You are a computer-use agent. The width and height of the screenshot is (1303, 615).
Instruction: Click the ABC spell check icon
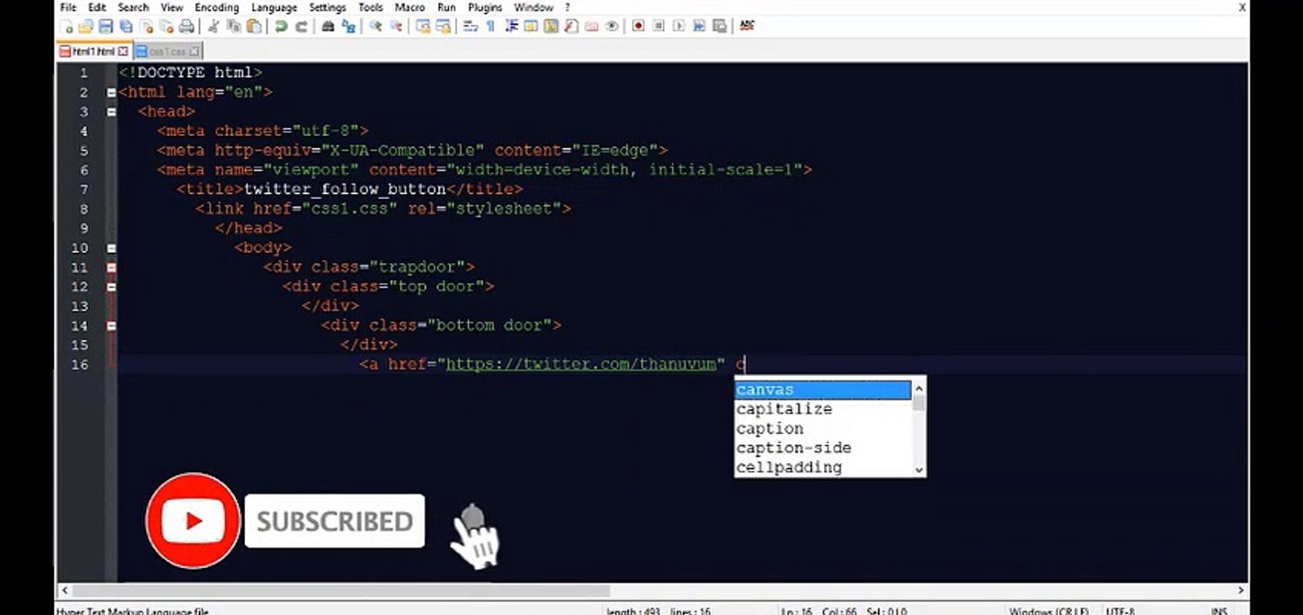pyautogui.click(x=747, y=26)
